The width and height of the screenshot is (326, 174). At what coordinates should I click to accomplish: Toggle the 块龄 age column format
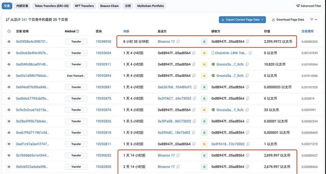tap(126, 31)
